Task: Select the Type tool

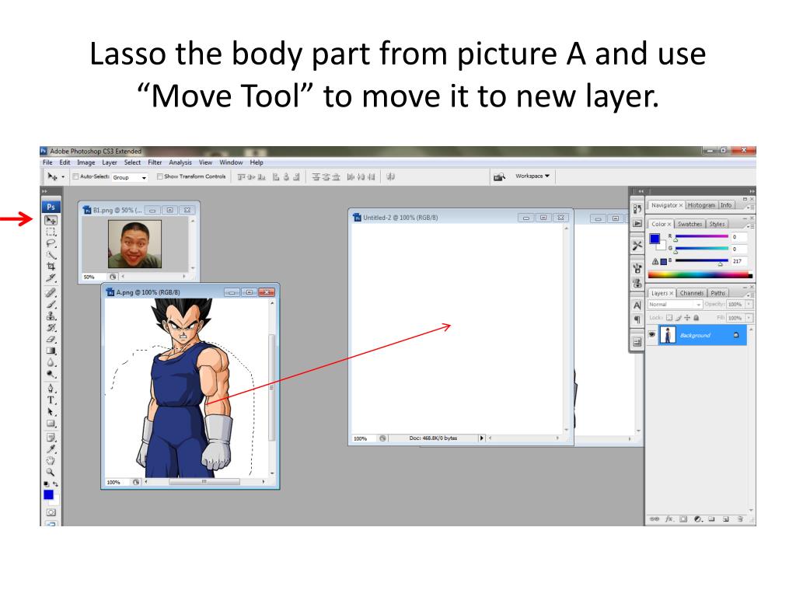Action: 51,400
